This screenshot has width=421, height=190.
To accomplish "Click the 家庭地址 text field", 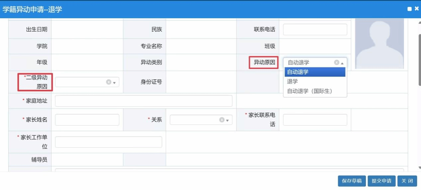I will 143,101.
